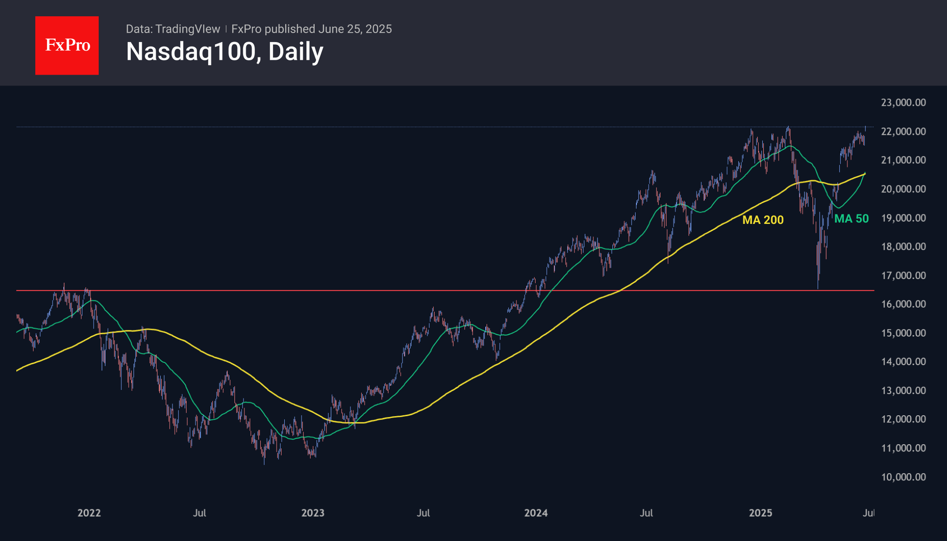Click the 22,000.00 price axis label
Image resolution: width=947 pixels, height=541 pixels.
903,132
